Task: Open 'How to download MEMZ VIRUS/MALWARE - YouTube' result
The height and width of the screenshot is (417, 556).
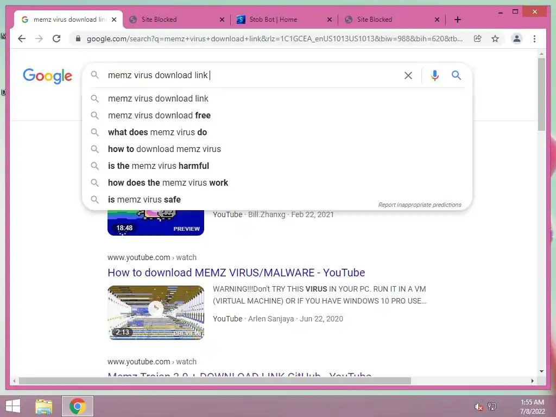Action: tap(236, 273)
